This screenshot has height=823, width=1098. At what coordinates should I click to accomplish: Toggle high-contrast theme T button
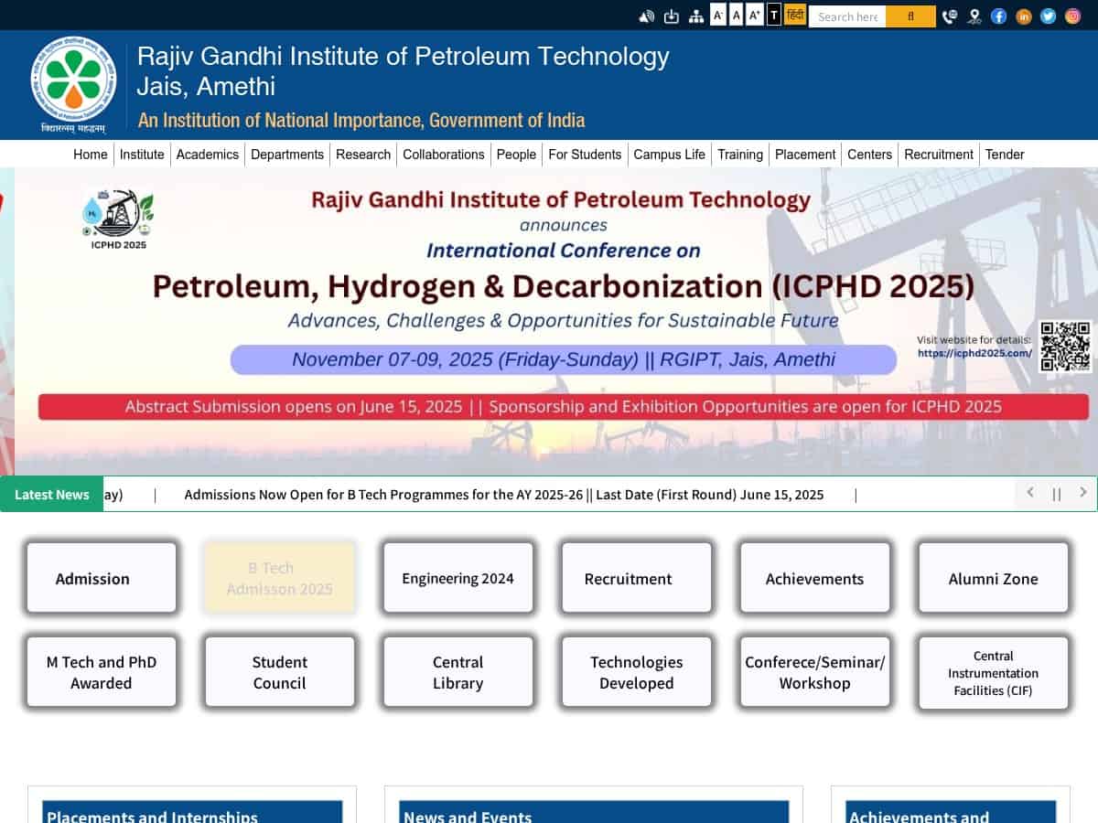coord(774,15)
